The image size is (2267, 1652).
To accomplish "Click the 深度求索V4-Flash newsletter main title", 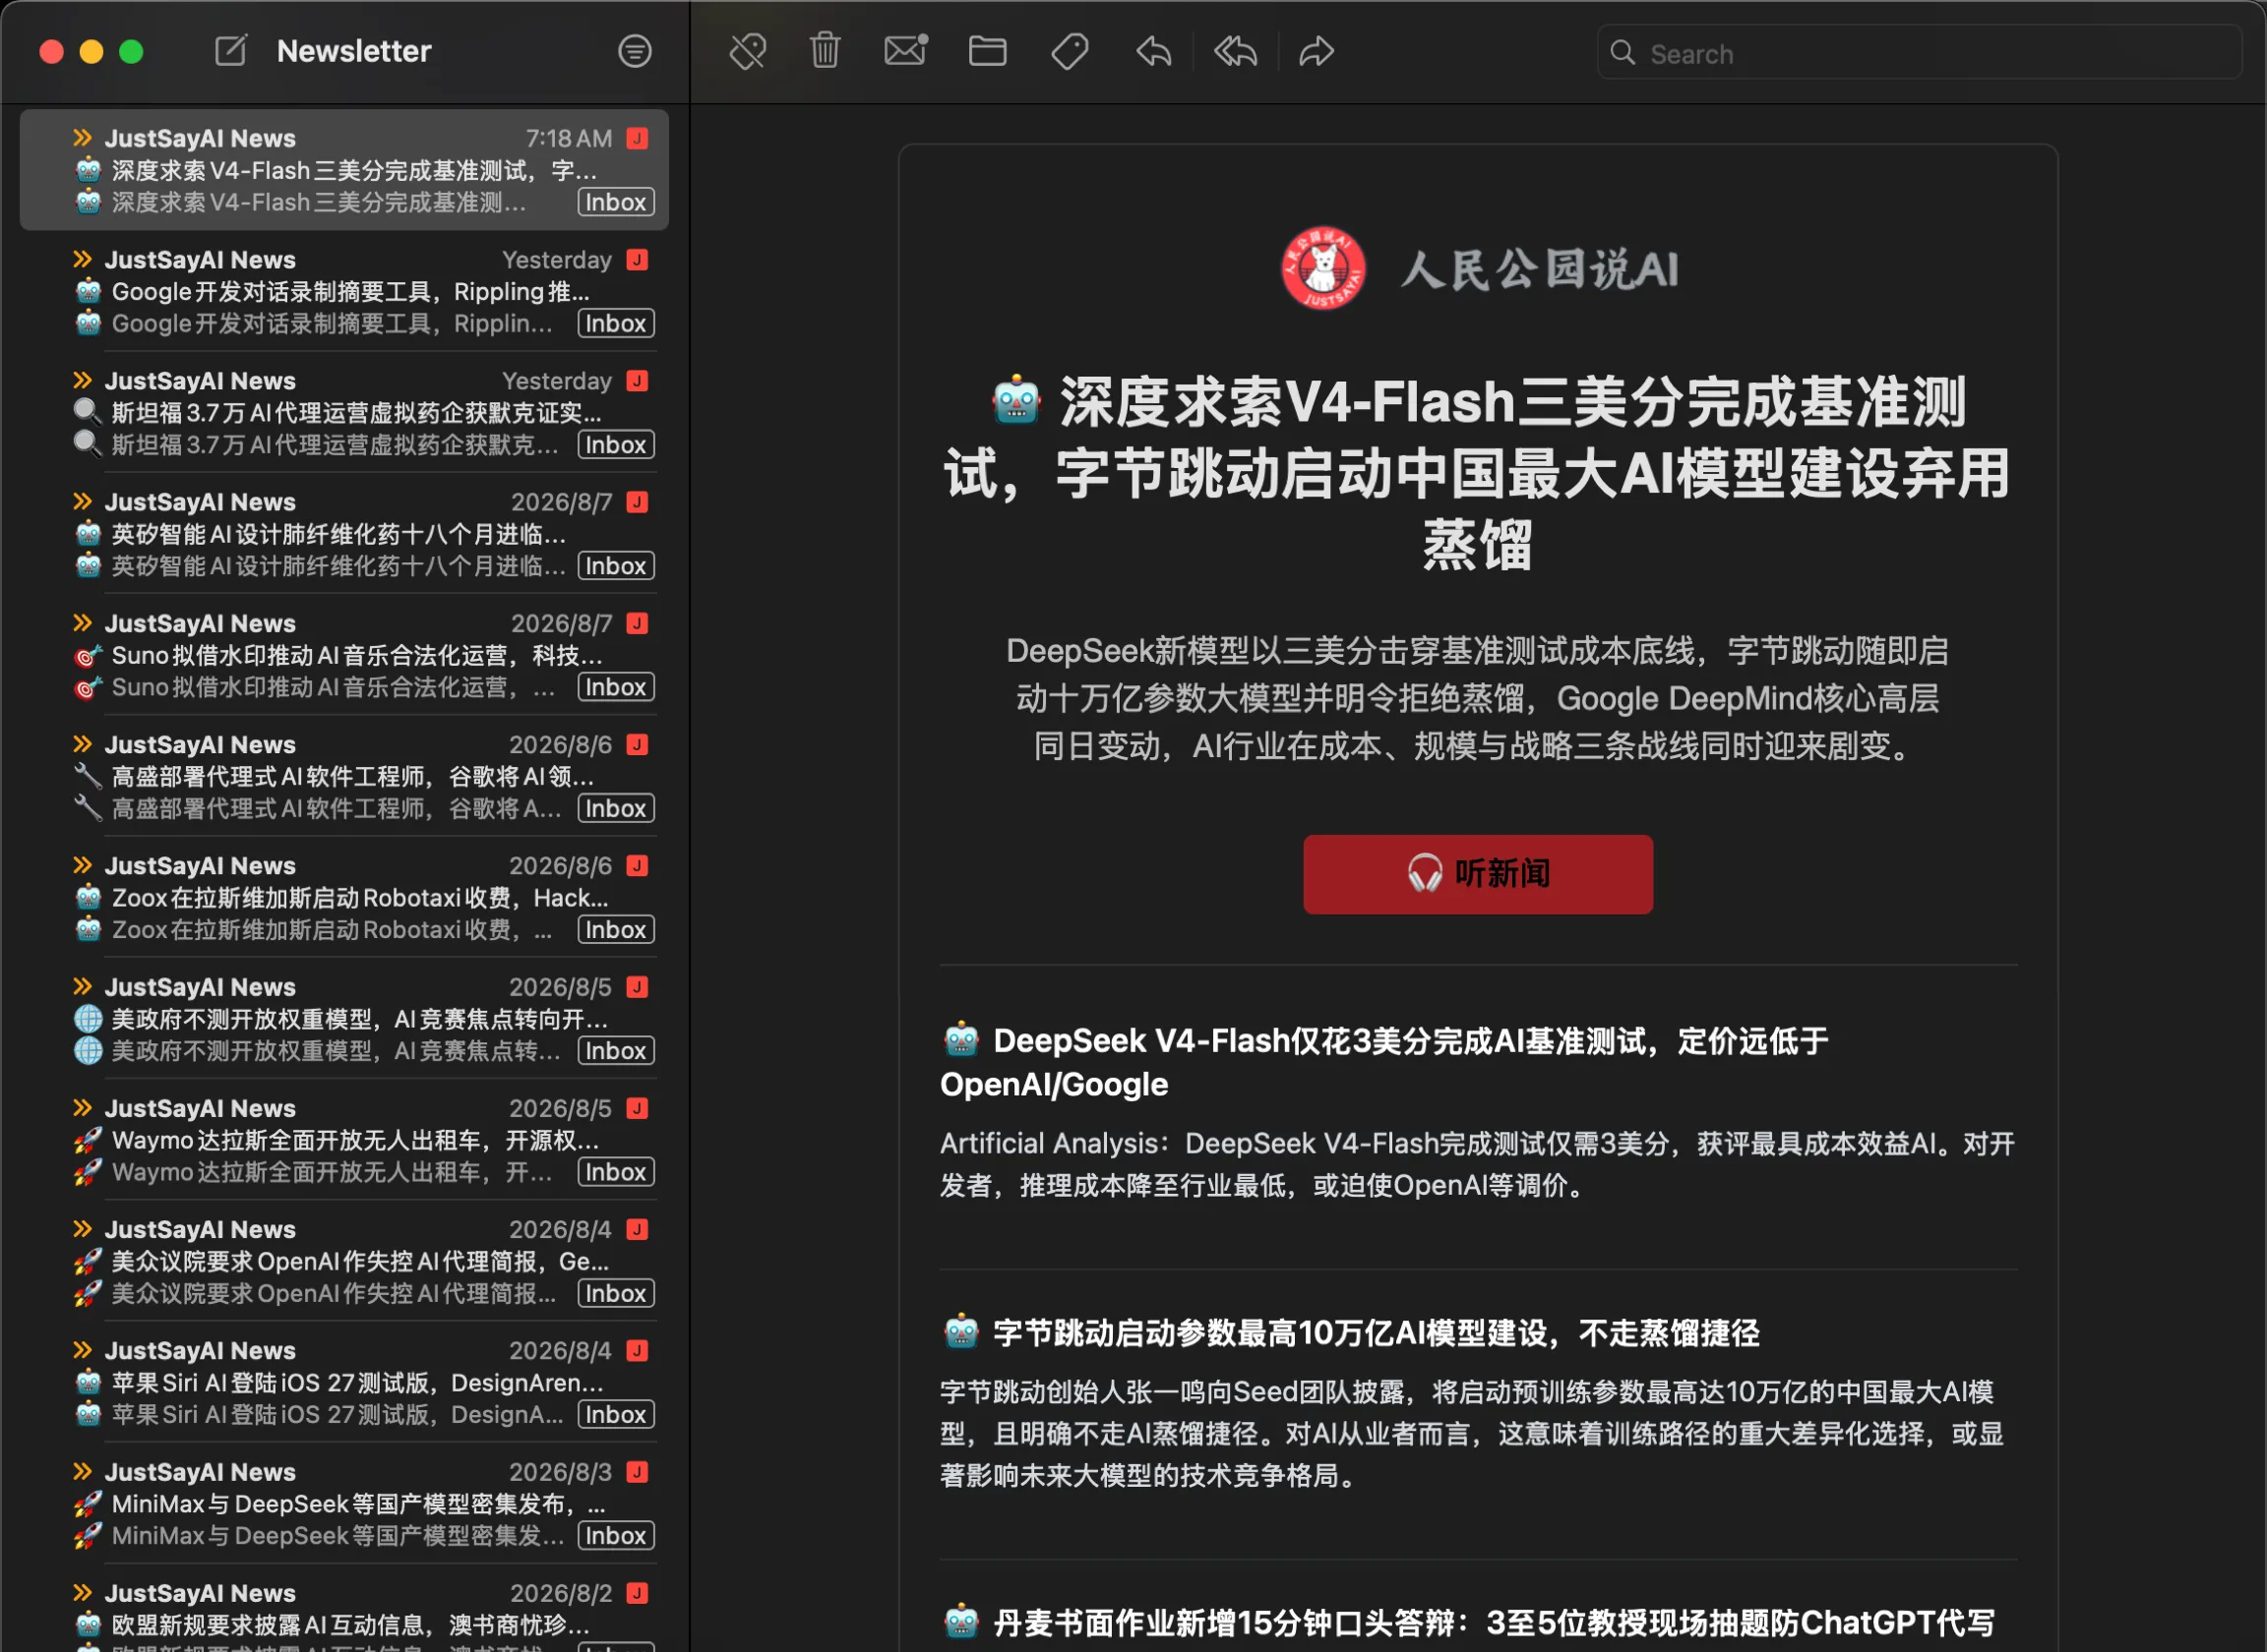I will click(1478, 472).
